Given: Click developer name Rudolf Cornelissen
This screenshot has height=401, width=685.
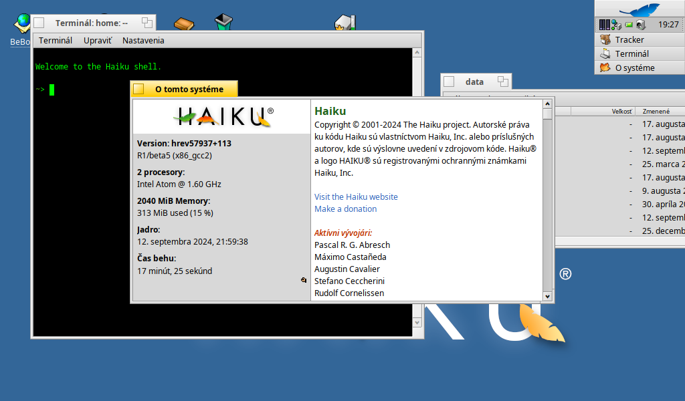Looking at the screenshot, I should [x=349, y=293].
